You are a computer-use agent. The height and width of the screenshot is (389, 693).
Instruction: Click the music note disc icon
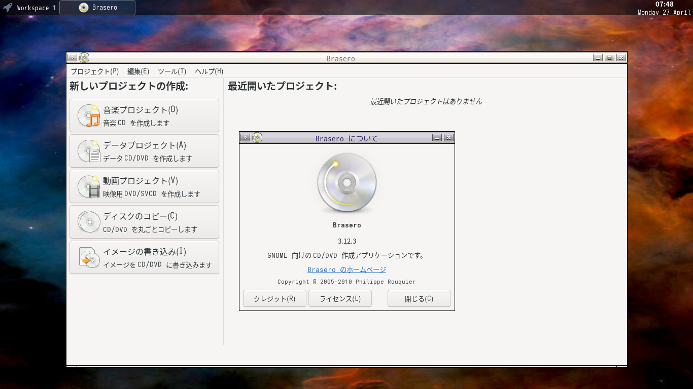89,115
